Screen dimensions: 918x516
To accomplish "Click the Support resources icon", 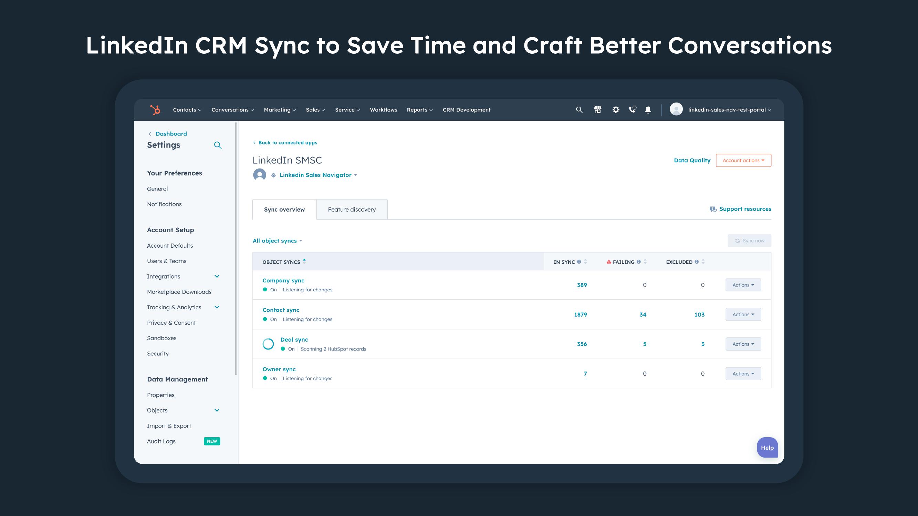I will point(713,209).
